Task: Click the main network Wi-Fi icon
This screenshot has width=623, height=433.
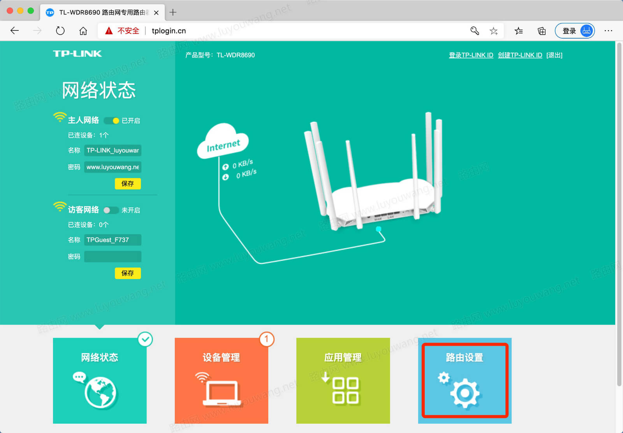Action: (60, 117)
